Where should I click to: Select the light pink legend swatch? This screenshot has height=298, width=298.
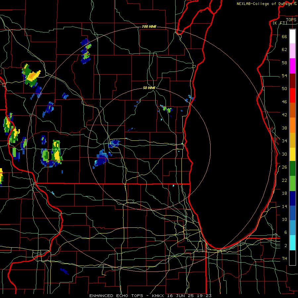tap(292, 51)
